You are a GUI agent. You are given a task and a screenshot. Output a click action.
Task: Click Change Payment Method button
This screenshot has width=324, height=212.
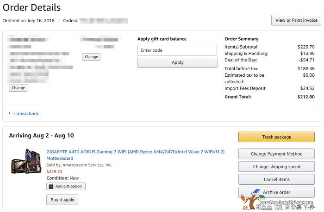coord(276,154)
